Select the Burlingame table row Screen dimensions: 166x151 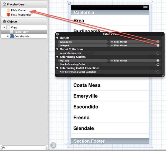[x=110, y=29]
